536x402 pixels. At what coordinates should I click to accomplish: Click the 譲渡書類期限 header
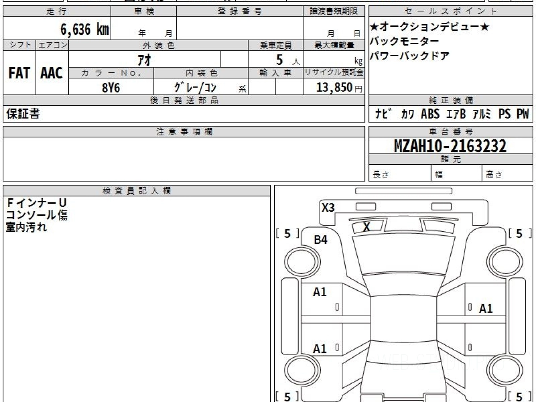pos(334,12)
